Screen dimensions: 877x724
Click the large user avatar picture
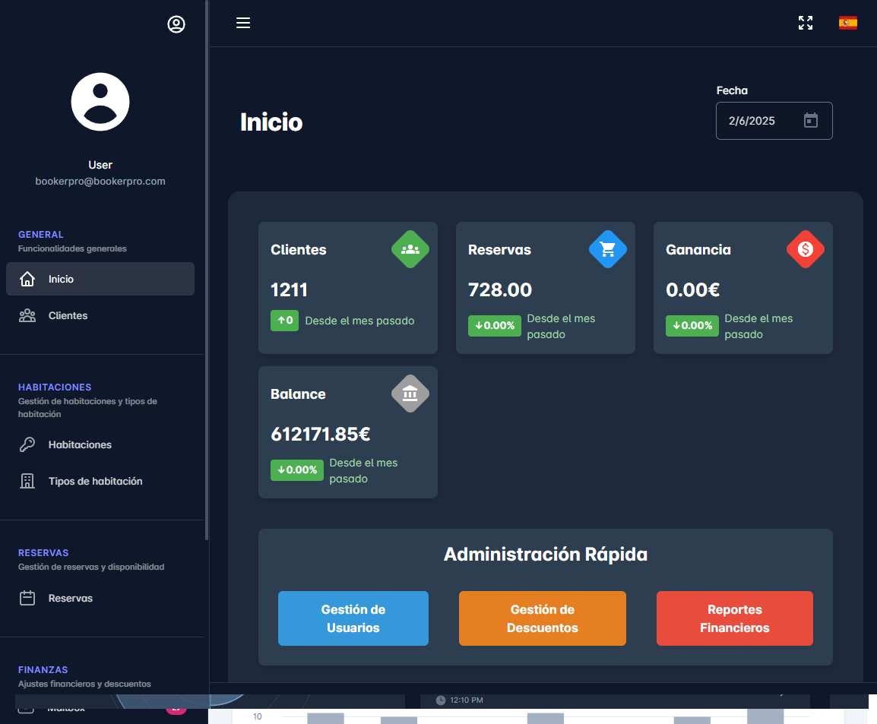tap(100, 102)
